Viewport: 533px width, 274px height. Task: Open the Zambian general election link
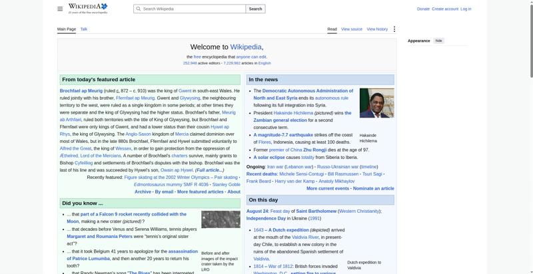pyautogui.click(x=280, y=120)
